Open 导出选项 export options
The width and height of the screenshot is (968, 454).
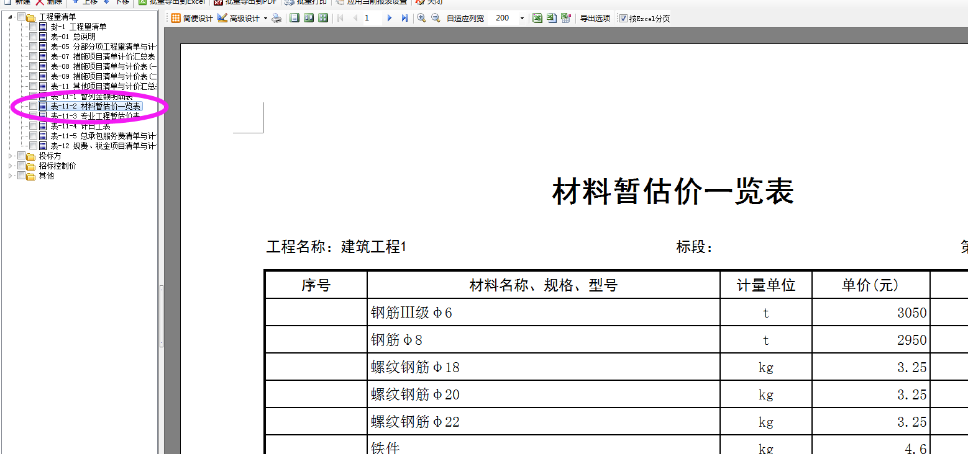click(595, 18)
